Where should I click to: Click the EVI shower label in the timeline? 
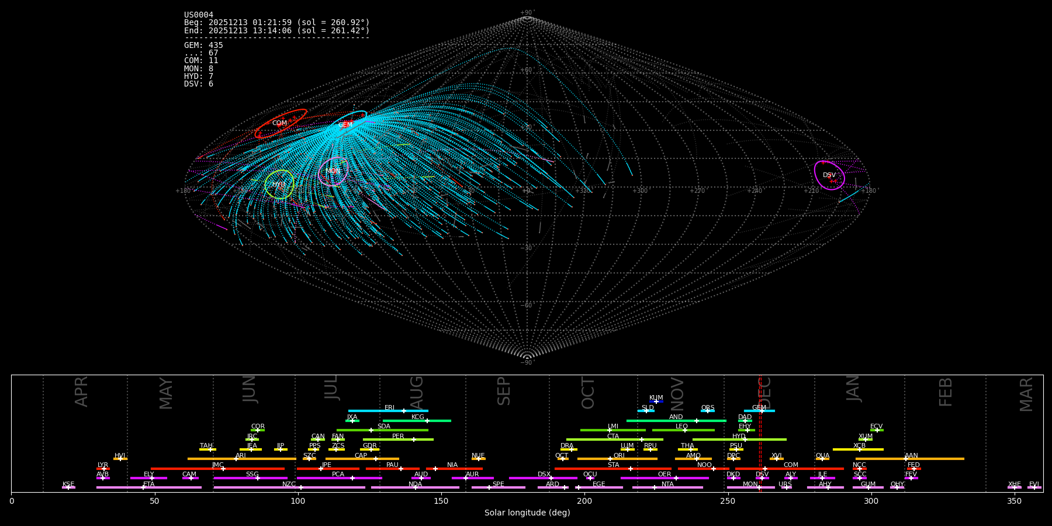[1034, 485]
